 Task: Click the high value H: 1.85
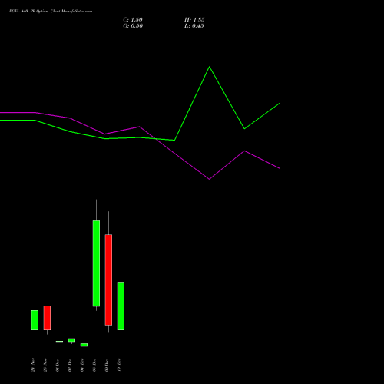coord(194,20)
